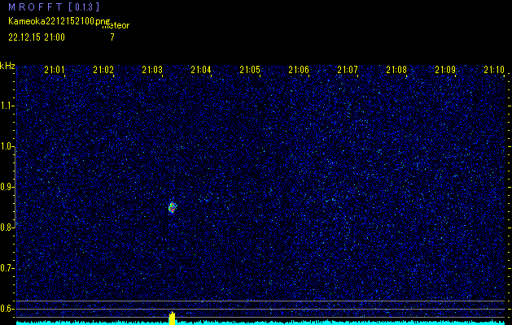The height and width of the screenshot is (325, 512).
Task: Click the 21:01 time axis label
Action: click(x=55, y=70)
